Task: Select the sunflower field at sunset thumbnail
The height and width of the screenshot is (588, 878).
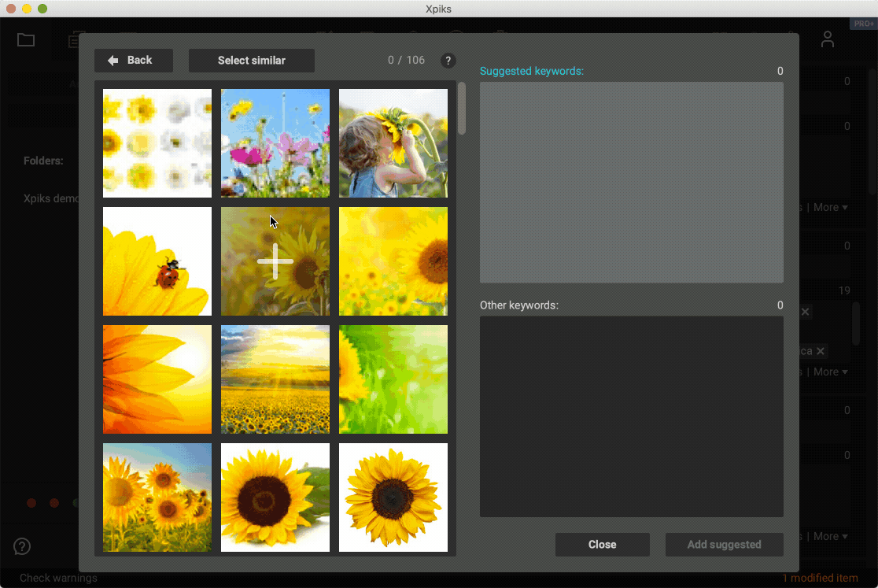Action: 275,379
